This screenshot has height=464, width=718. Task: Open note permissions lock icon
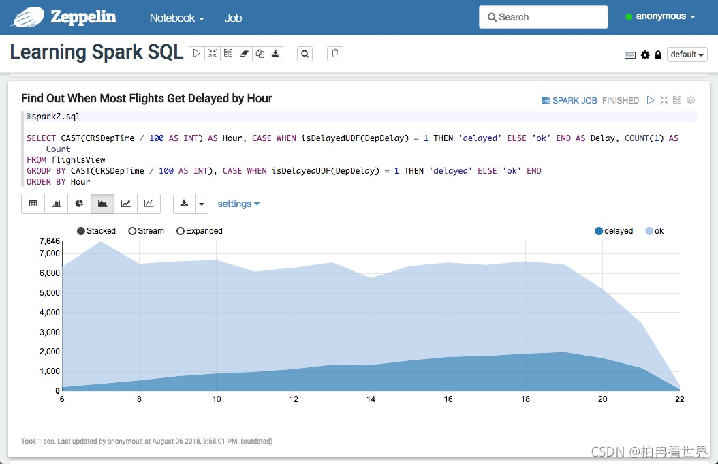coord(658,55)
